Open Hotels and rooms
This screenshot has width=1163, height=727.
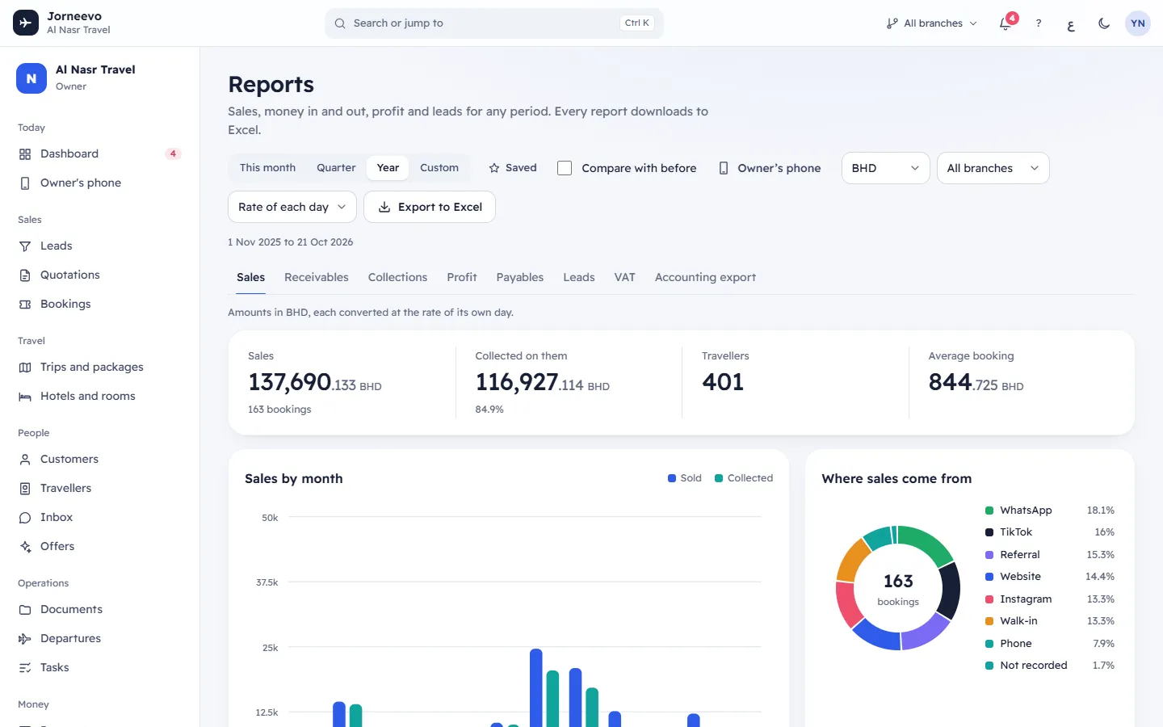click(99, 396)
